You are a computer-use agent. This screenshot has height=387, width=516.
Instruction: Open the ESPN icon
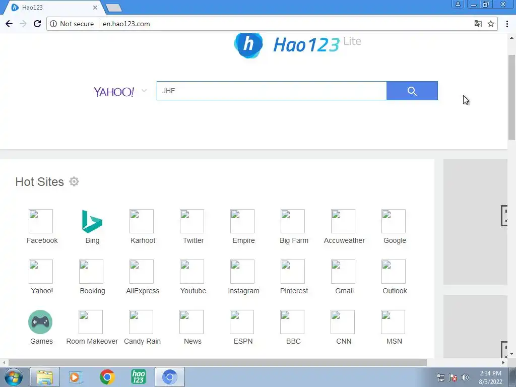point(241,322)
